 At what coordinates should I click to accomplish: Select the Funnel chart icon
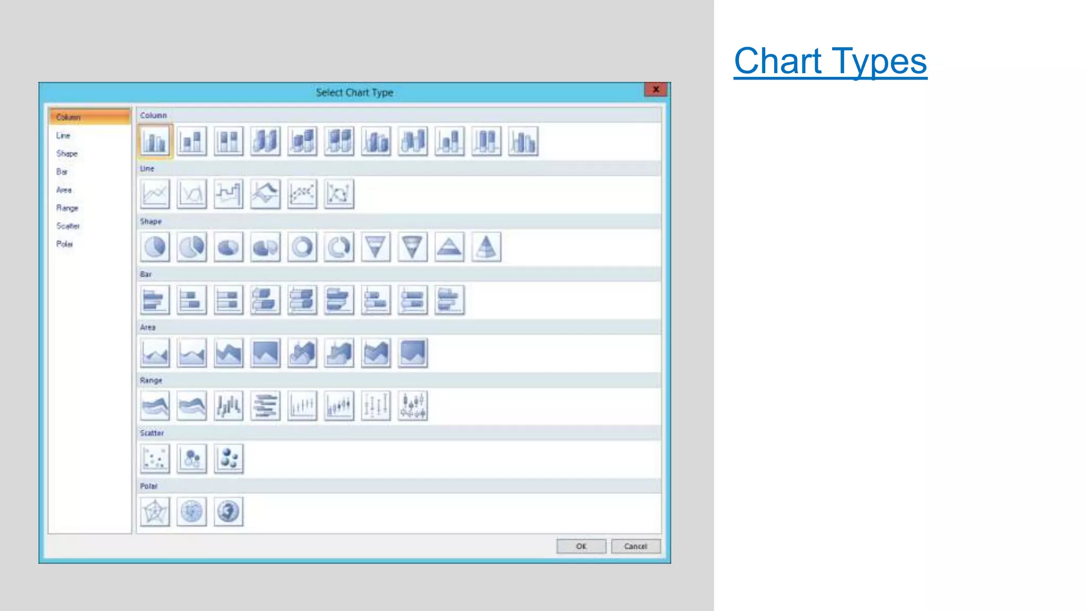tap(376, 247)
